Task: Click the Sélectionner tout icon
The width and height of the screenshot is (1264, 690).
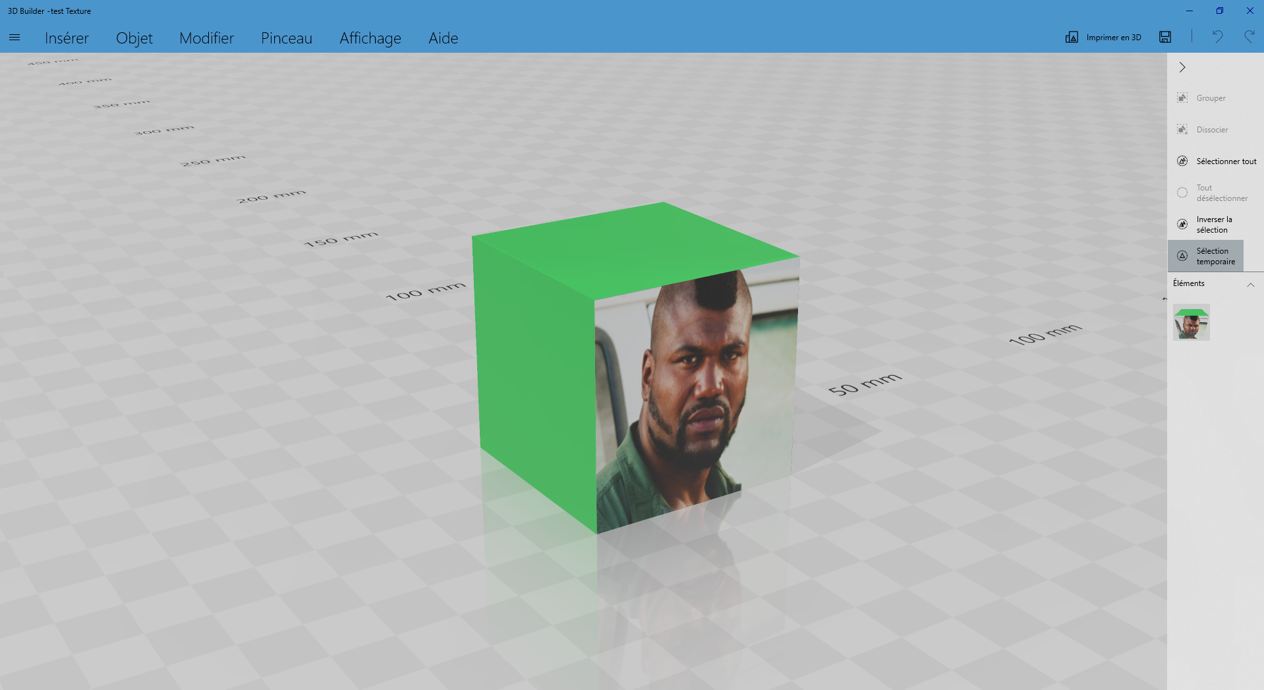Action: coord(1182,161)
